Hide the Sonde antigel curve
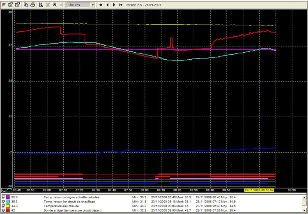Image resolution: width=308 pixels, height=214 pixels. click(x=4, y=211)
